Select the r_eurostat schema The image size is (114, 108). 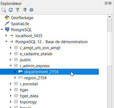pyautogui.click(x=29, y=84)
